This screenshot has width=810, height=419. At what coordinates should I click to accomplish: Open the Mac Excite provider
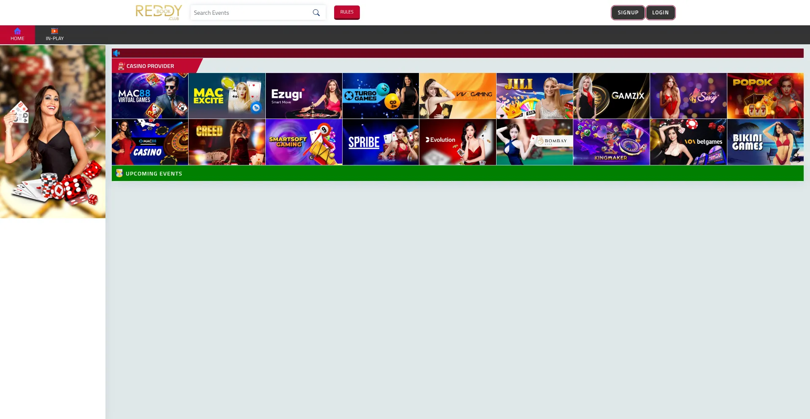click(x=227, y=96)
